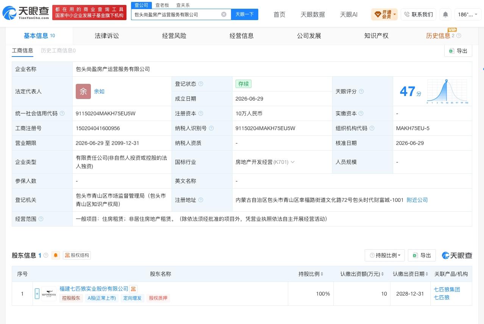This screenshot has width=484, height=324.
Task: Open the 公司发展 tab
Action: (x=309, y=36)
